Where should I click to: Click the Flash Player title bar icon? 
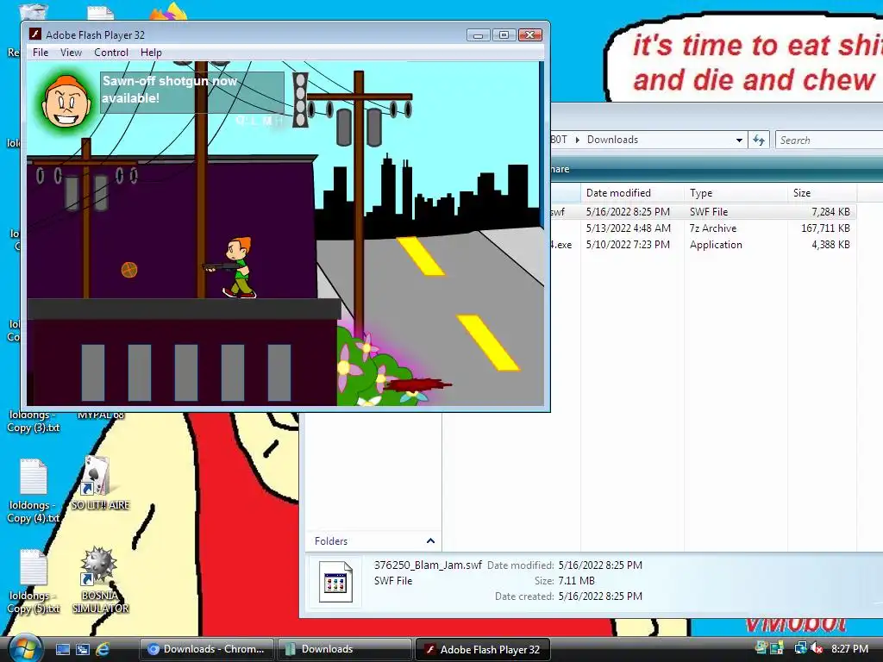coord(34,34)
